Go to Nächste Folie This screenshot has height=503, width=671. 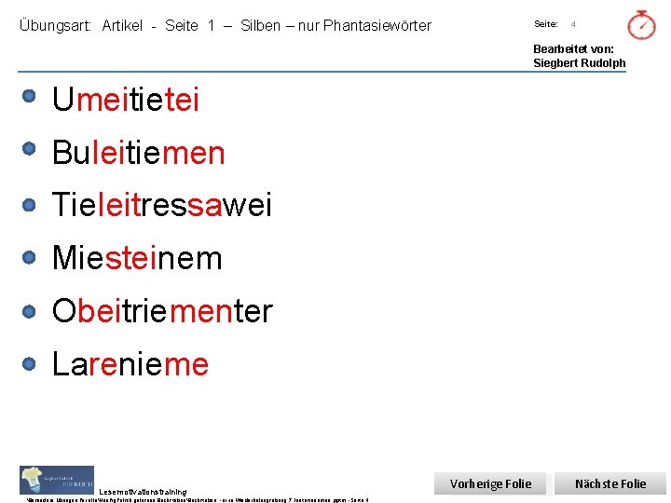pos(610,483)
